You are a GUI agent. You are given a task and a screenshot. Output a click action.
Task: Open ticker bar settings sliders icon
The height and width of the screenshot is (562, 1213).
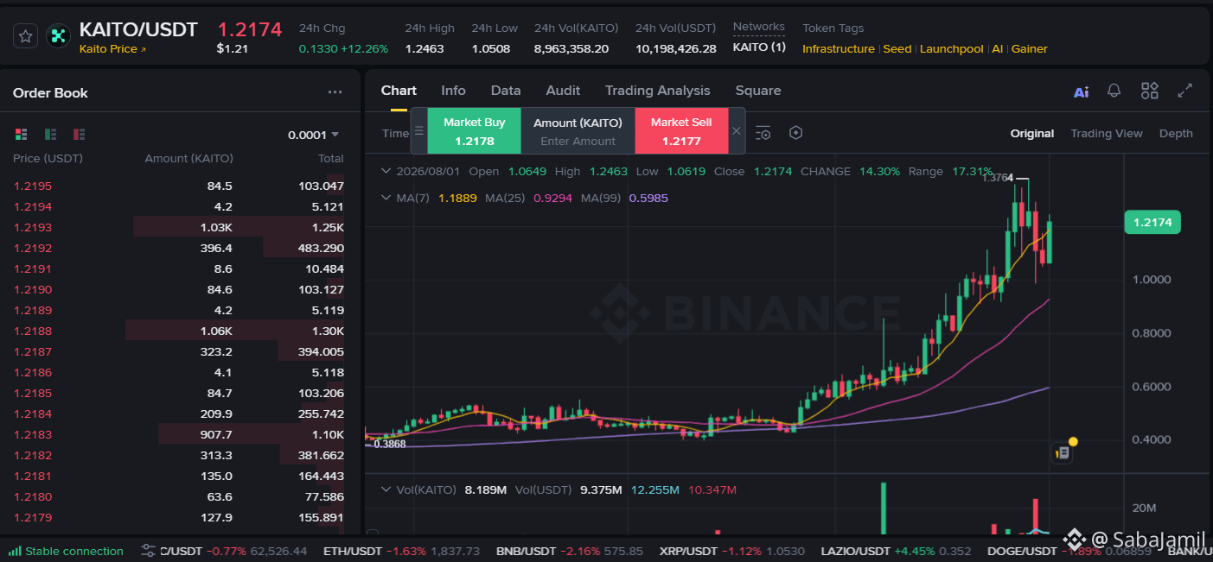(x=148, y=551)
